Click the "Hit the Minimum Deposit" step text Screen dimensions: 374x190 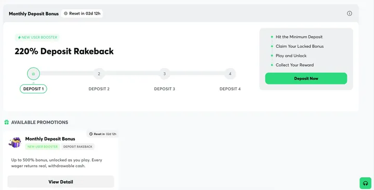click(299, 37)
